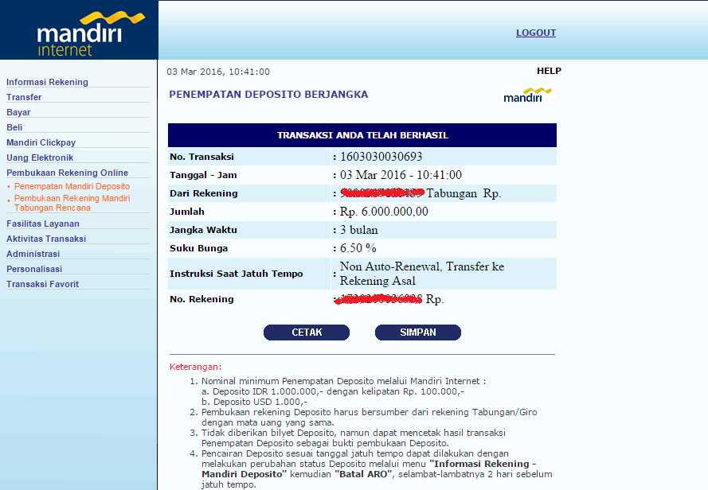Open HELP from the top bar
The width and height of the screenshot is (708, 490).
[x=549, y=71]
